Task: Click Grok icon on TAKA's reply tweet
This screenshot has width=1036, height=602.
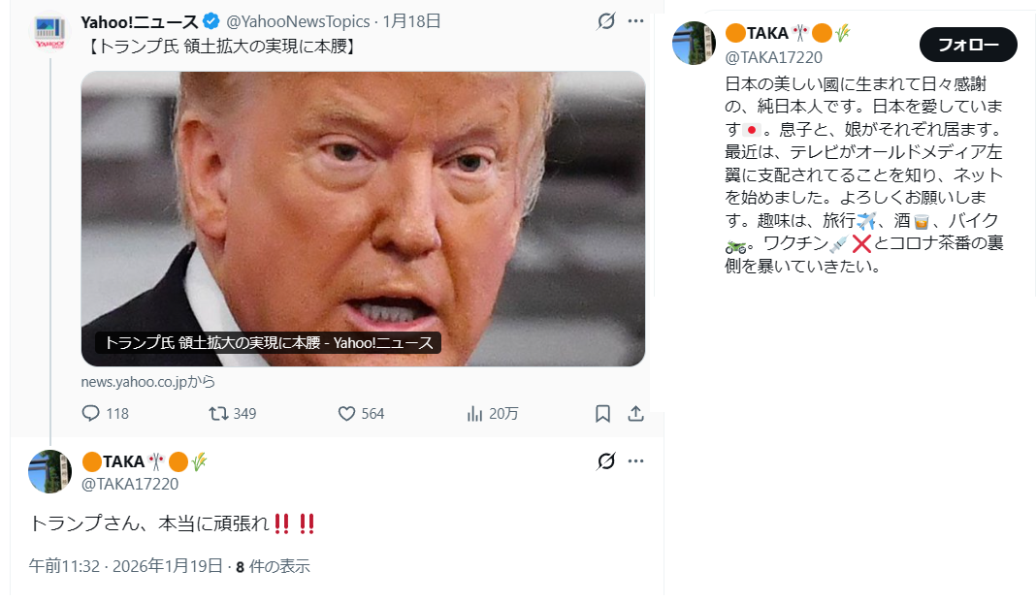Action: (x=606, y=460)
